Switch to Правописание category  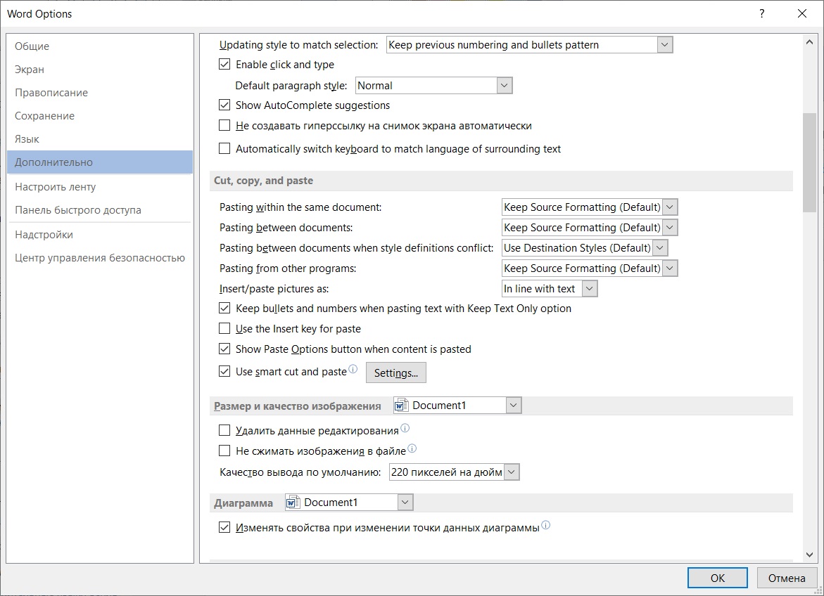coord(51,92)
